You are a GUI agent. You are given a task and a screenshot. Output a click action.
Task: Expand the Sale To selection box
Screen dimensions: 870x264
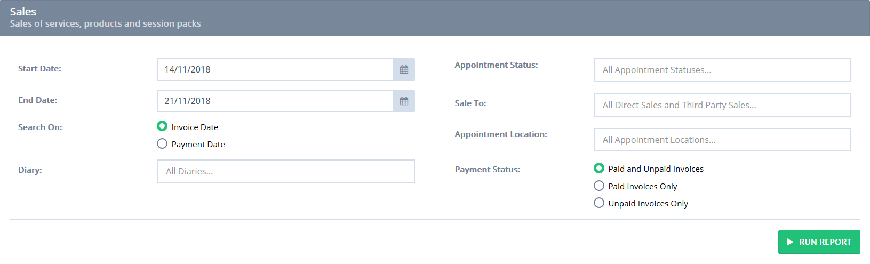722,105
